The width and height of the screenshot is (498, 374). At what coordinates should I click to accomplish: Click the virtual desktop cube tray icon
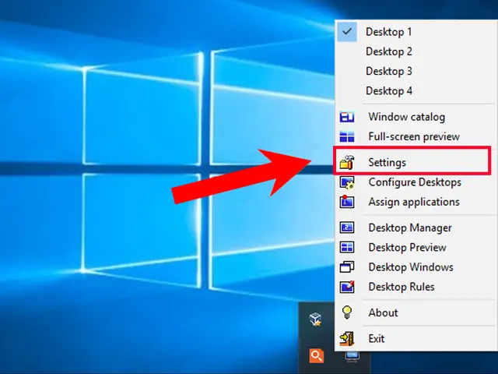tap(316, 319)
